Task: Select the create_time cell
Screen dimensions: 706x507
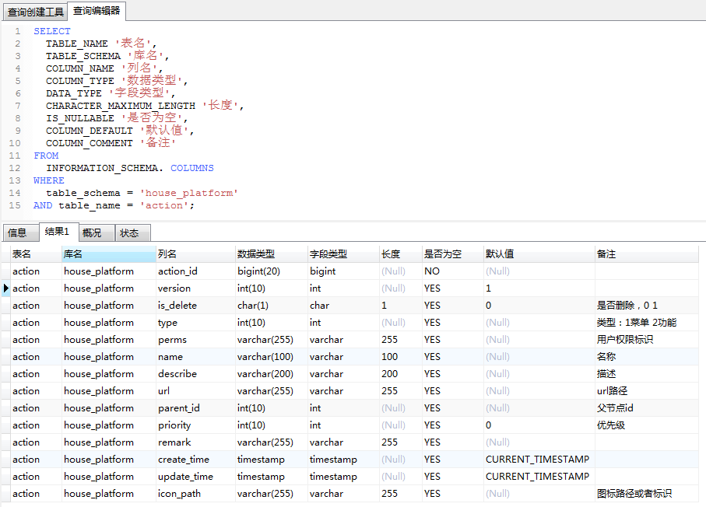Action: [x=195, y=460]
